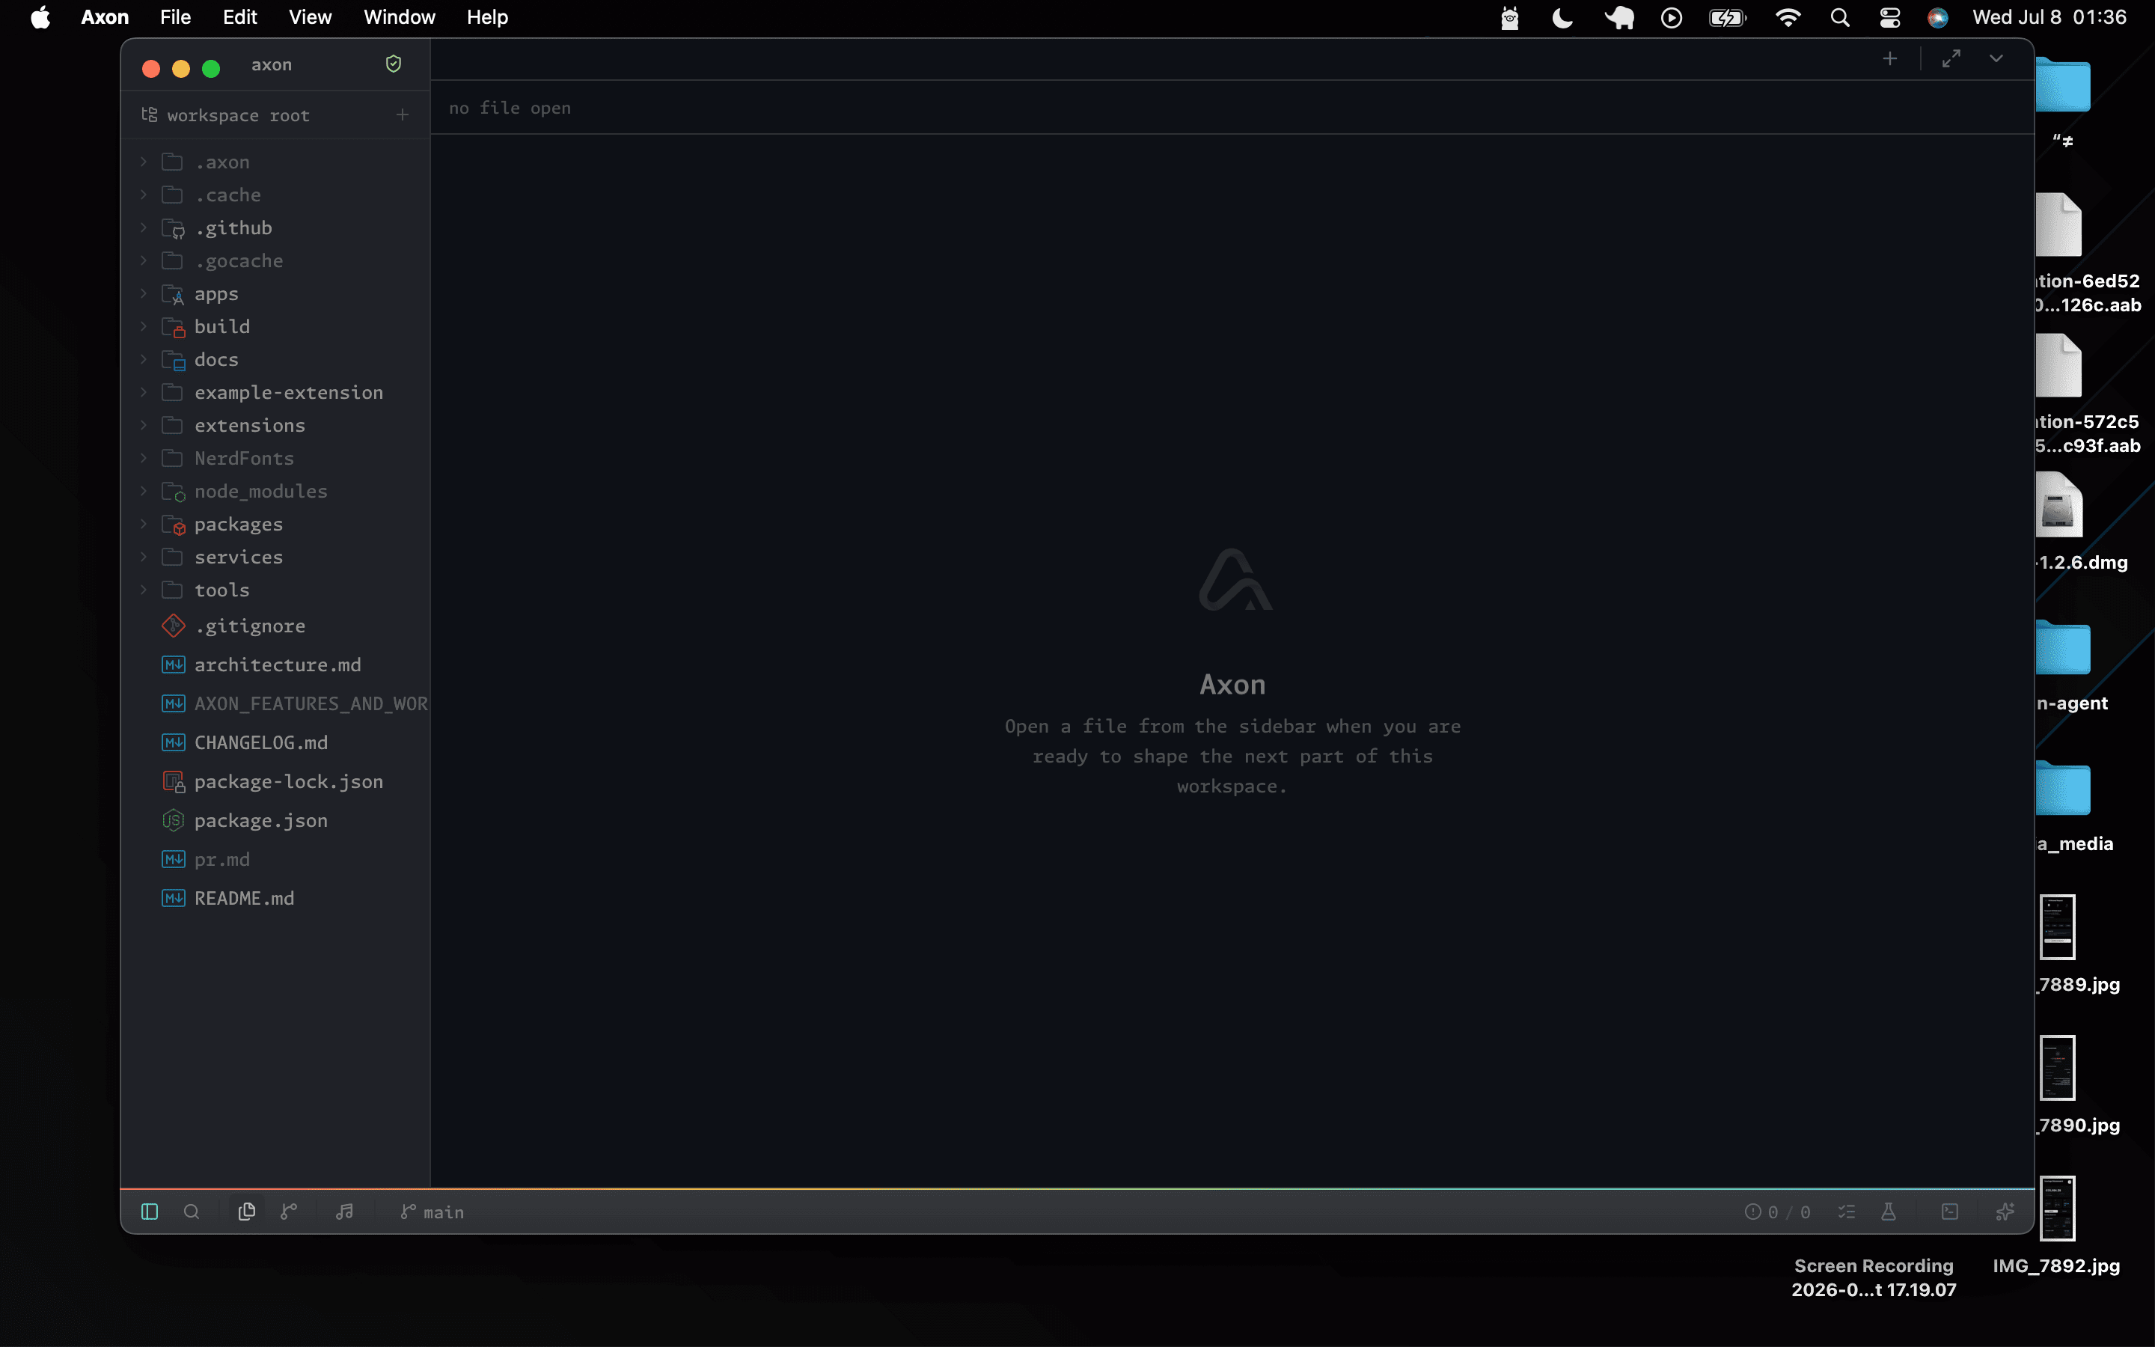
Task: Open the flask test icon in status bar
Action: coord(1888,1212)
